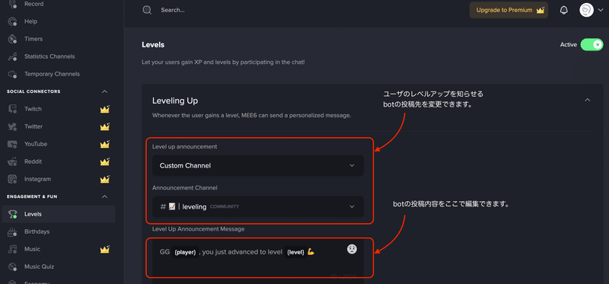609x284 pixels.
Task: Click the Twitter bird icon
Action: tap(12, 126)
